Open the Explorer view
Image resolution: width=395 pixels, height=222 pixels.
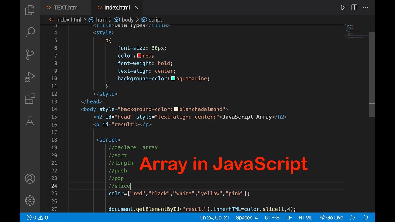[x=30, y=10]
